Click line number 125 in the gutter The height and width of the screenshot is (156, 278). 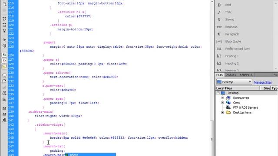(x=11, y=46)
